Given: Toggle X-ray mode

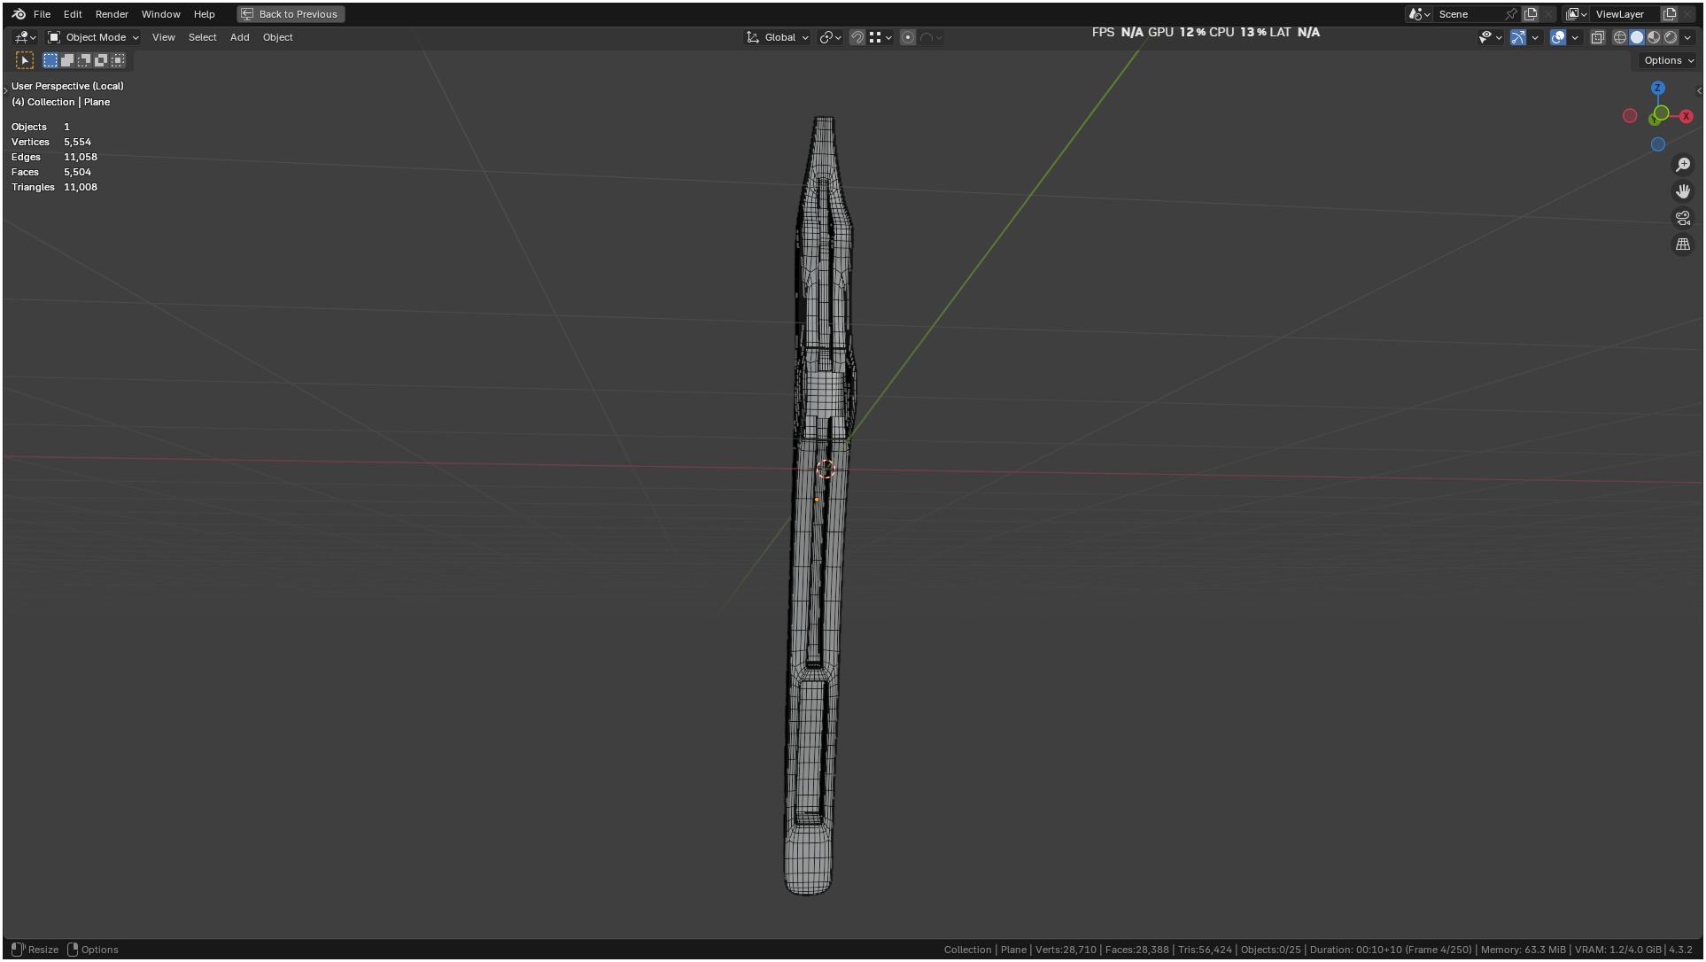Looking at the screenshot, I should (1598, 37).
